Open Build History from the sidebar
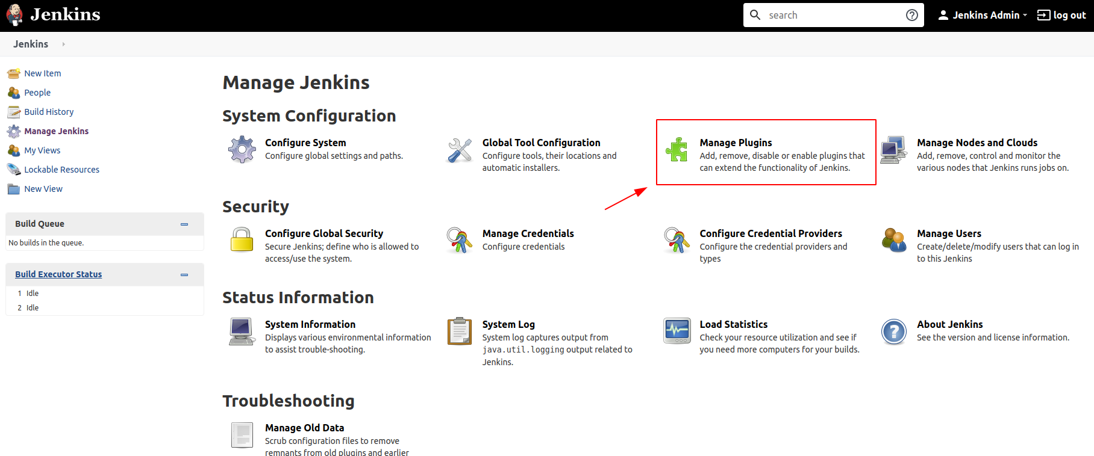This screenshot has height=456, width=1094. pyautogui.click(x=49, y=112)
